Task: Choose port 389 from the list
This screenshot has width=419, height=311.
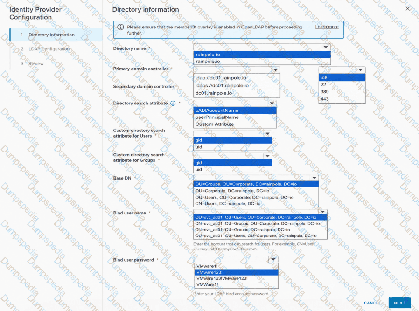Action: point(325,91)
